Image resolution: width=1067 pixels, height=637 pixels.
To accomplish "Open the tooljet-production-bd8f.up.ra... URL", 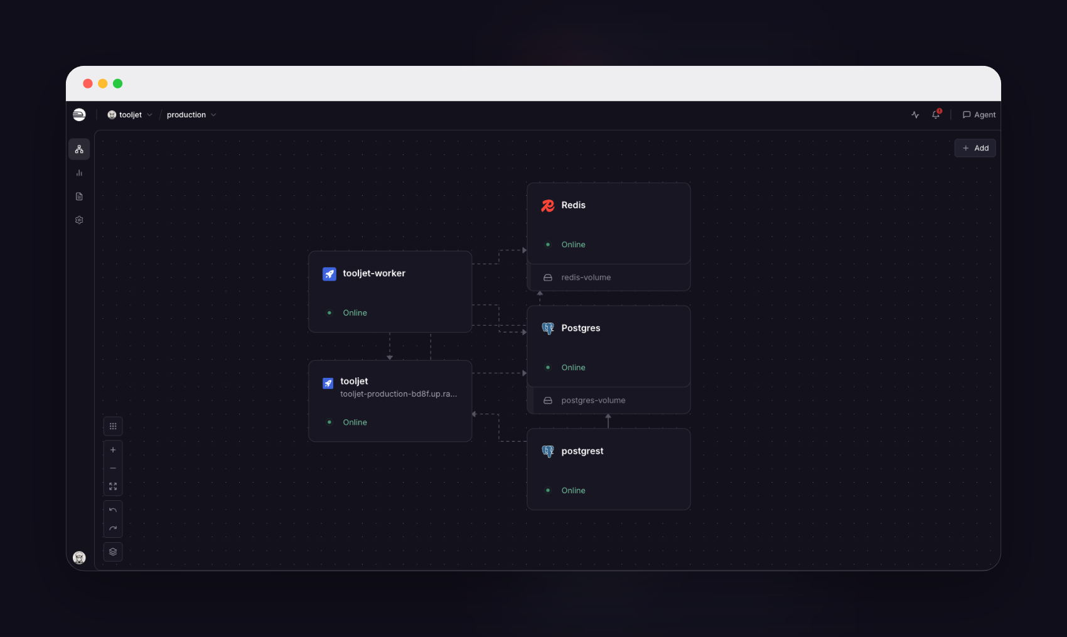I will (399, 394).
